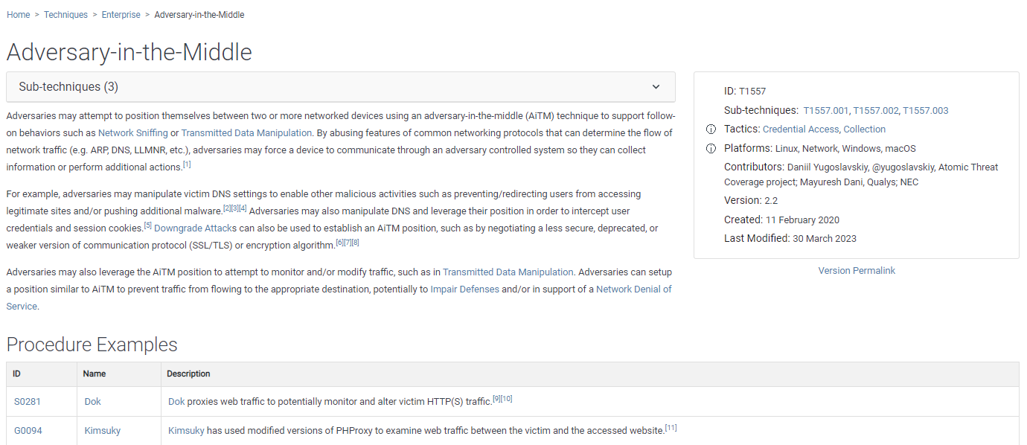Screen dimensions: 1027x445
Task: Click the info icon beside Tactics
Action: click(711, 129)
